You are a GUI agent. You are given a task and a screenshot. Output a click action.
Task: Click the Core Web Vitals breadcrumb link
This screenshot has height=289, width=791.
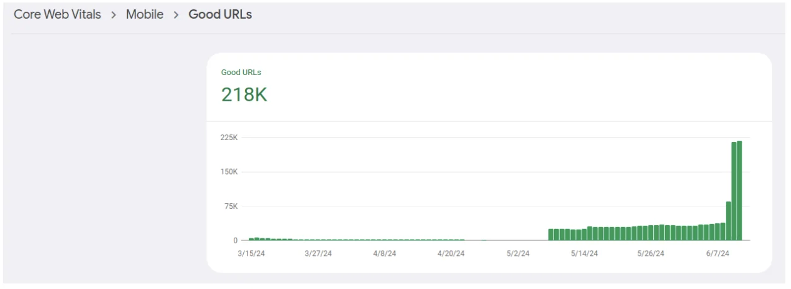point(57,15)
